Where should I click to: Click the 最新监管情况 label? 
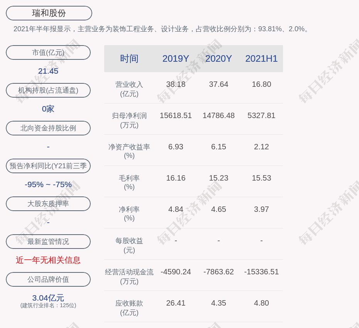(48, 242)
